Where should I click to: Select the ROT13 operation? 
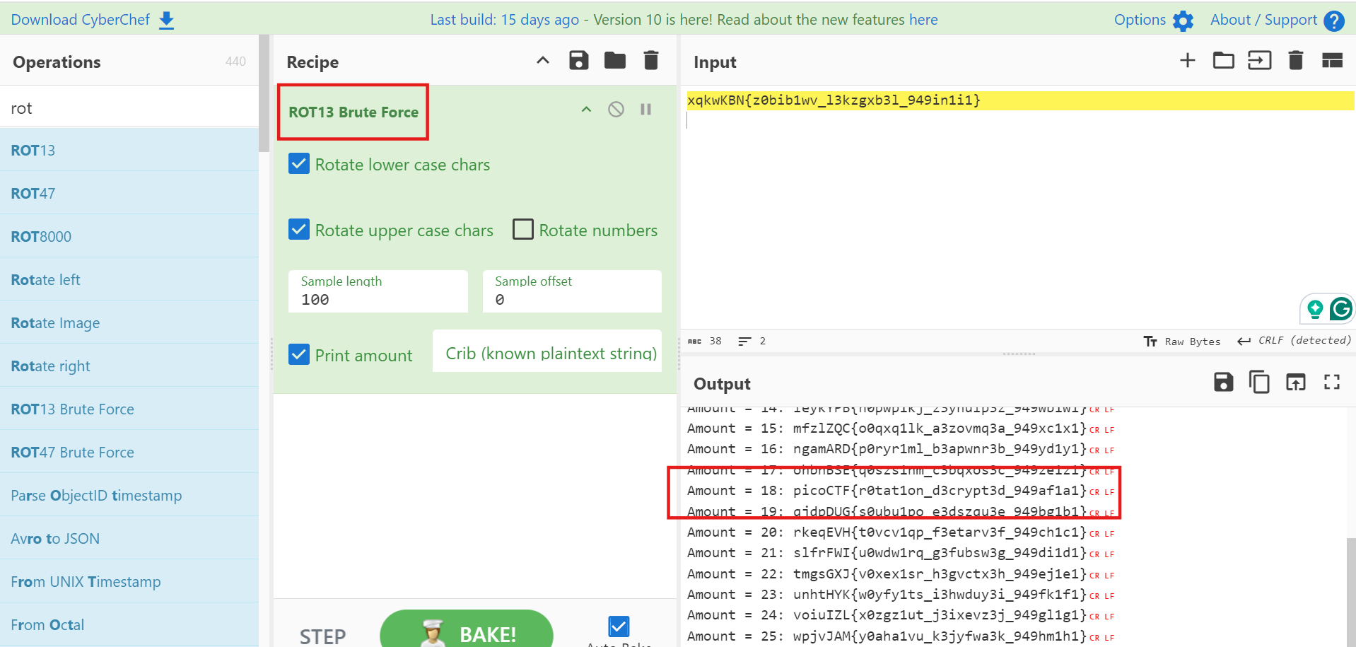[129, 150]
